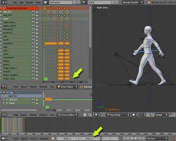The height and width of the screenshot is (141, 176).
Task: Click the Scene name field
Action: 99,2
